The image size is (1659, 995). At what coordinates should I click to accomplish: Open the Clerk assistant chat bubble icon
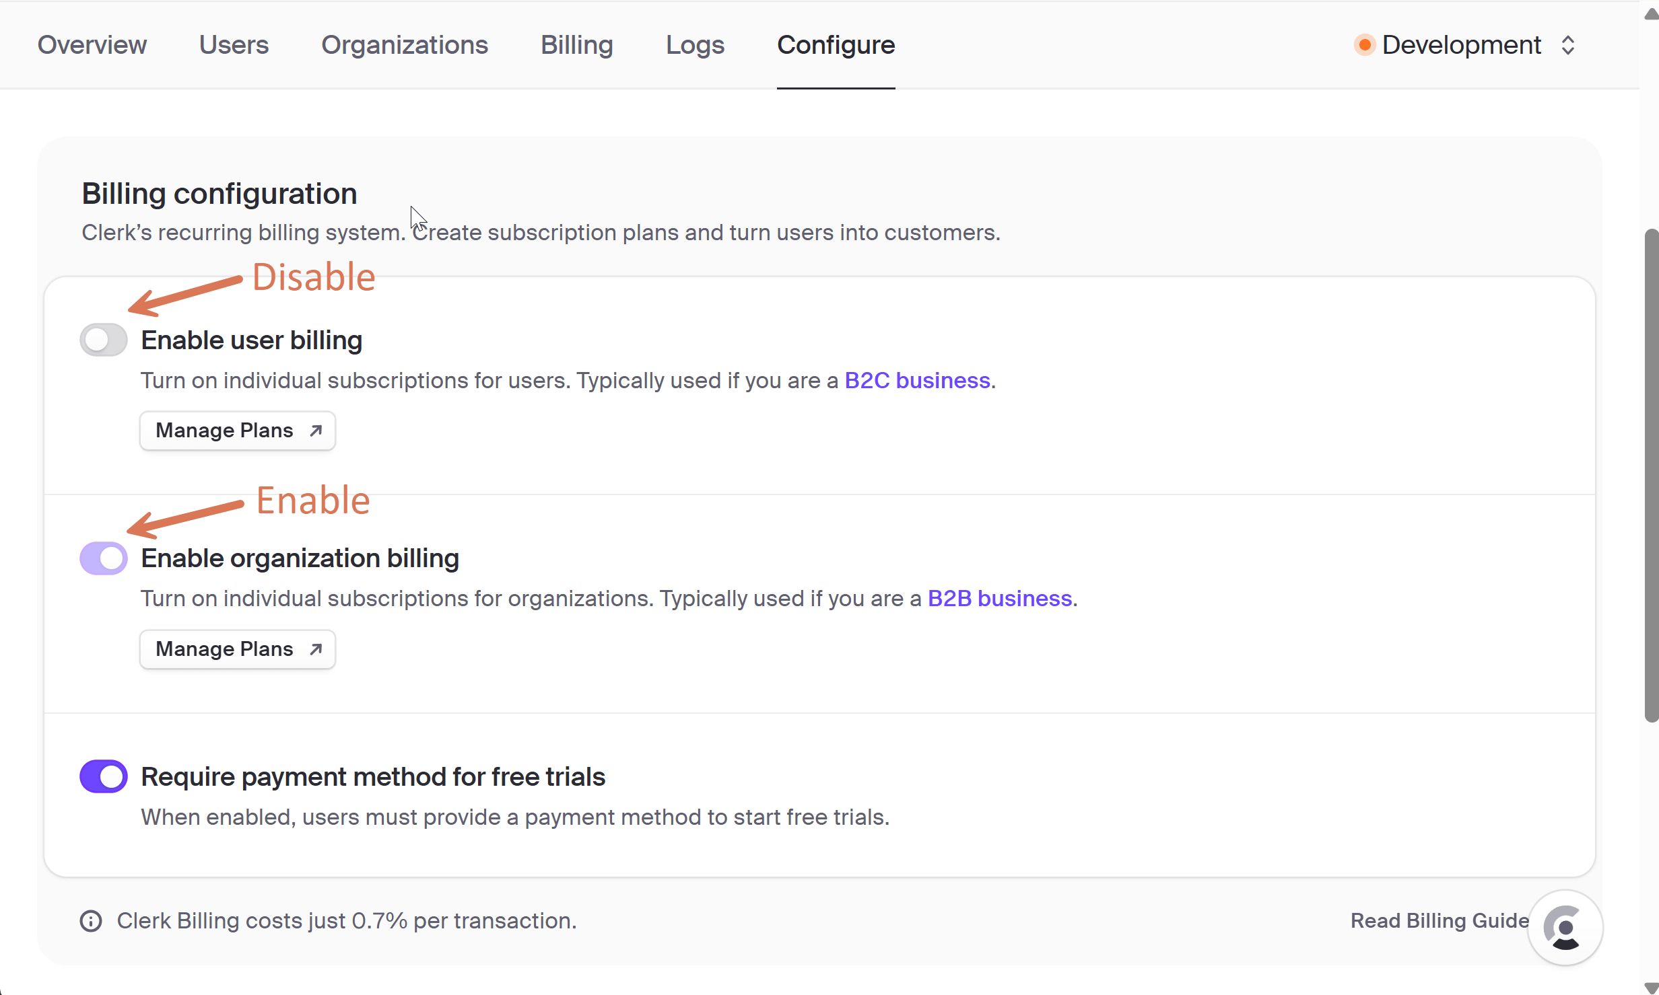[1565, 928]
